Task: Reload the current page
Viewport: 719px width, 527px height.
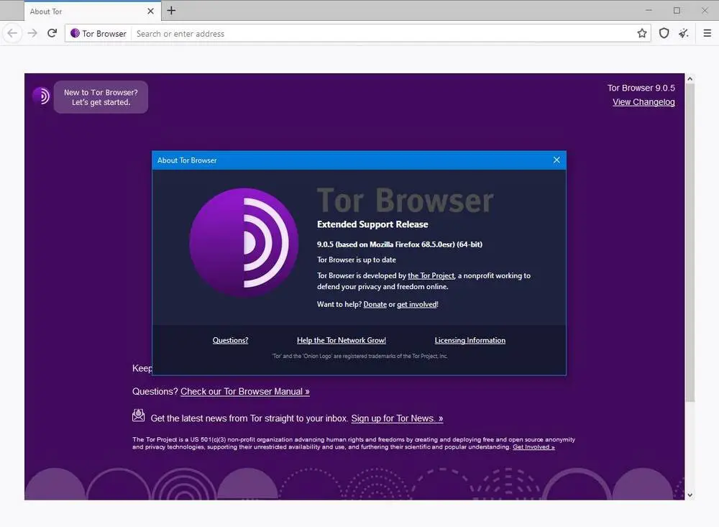Action: [52, 33]
